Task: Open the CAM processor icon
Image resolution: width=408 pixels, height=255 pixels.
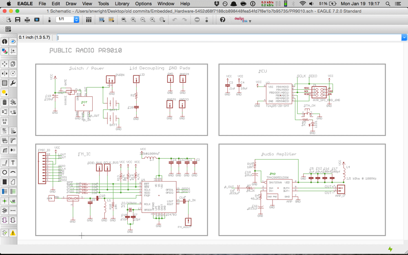Action: [37, 20]
